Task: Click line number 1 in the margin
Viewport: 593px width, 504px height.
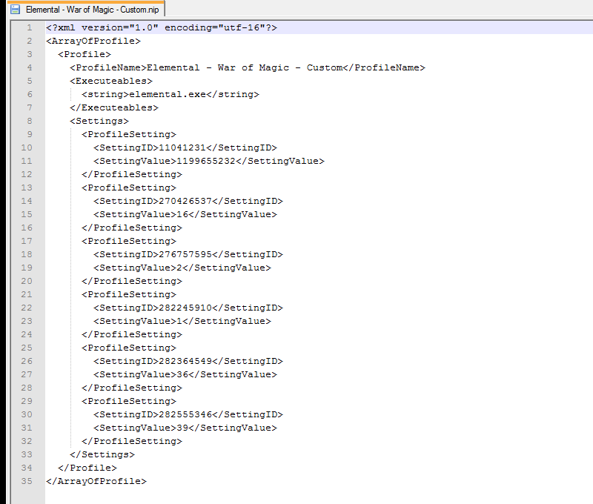Action: click(28, 27)
